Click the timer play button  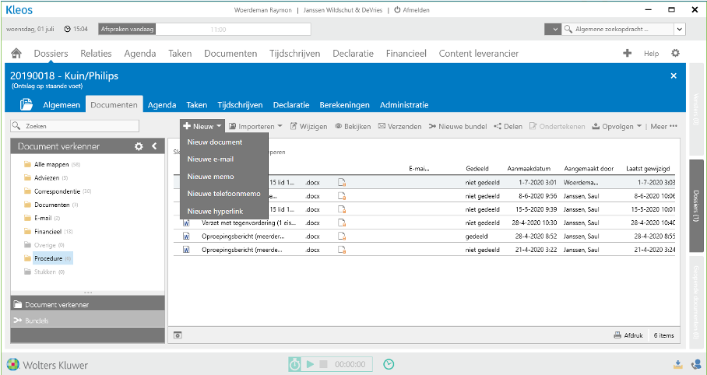310,364
